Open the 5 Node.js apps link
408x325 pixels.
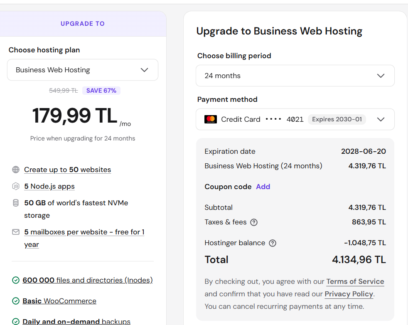pyautogui.click(x=49, y=186)
